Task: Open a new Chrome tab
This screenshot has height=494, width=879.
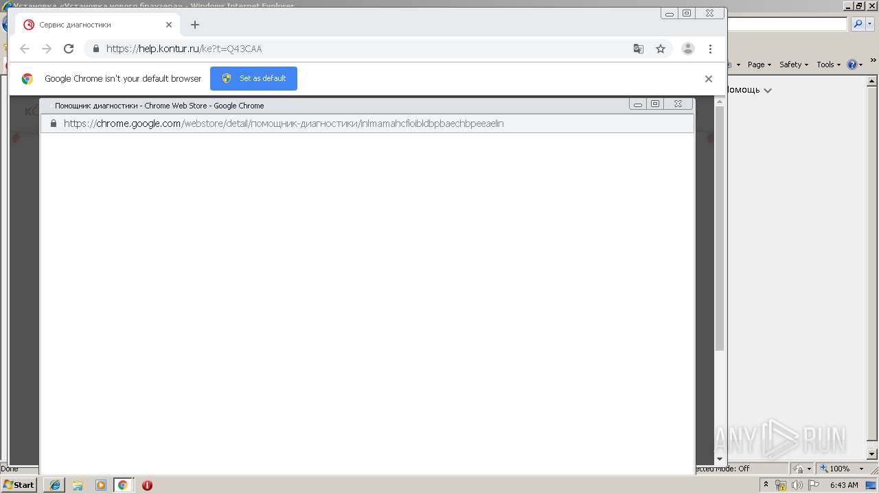Action: (195, 25)
